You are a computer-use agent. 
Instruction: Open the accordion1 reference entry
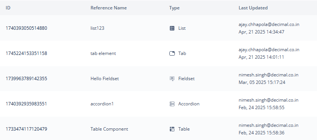point(102,104)
